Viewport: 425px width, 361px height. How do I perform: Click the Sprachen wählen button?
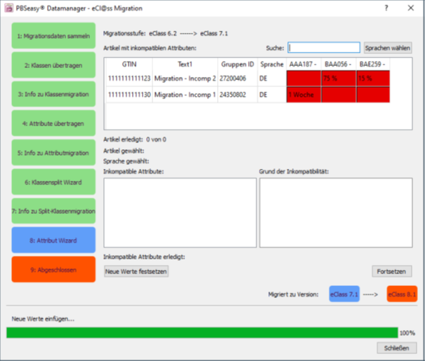388,48
